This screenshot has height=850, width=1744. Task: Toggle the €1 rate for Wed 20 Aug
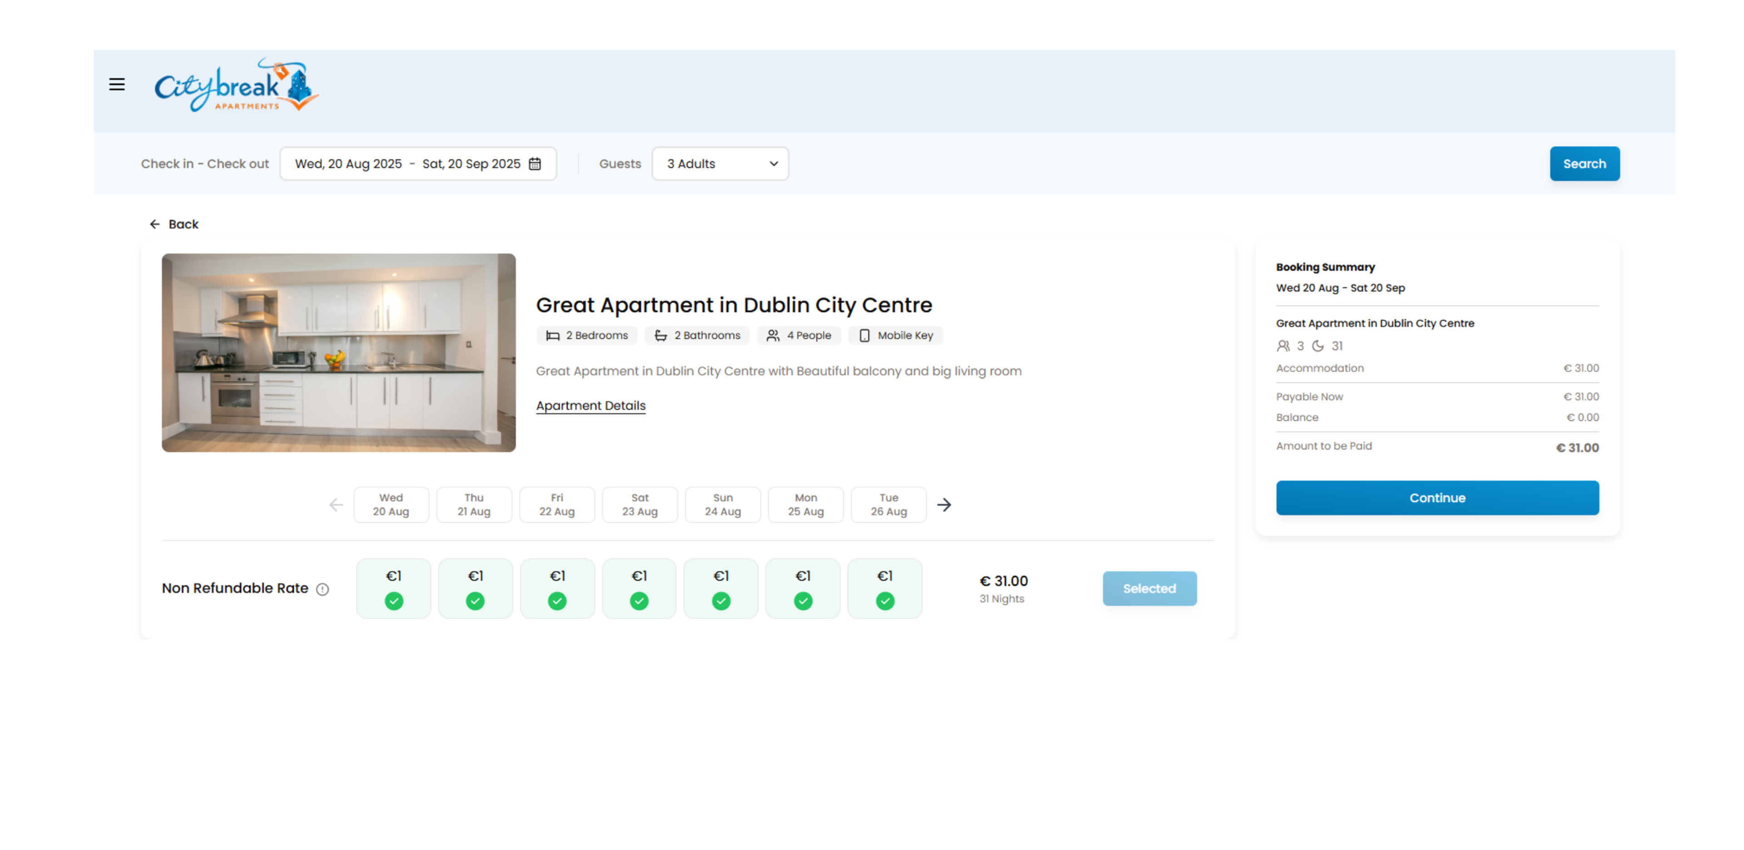[393, 588]
